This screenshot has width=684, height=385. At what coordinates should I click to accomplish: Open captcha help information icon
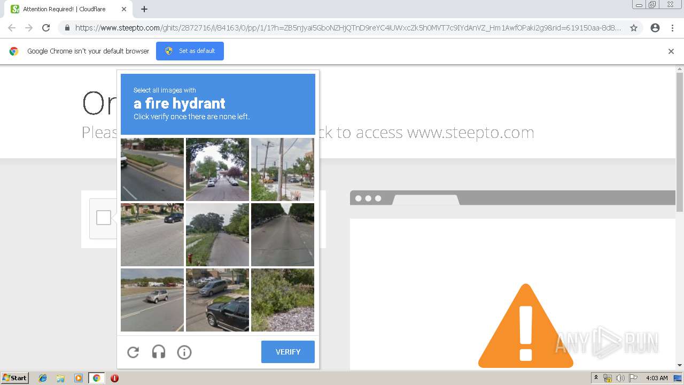pos(184,352)
